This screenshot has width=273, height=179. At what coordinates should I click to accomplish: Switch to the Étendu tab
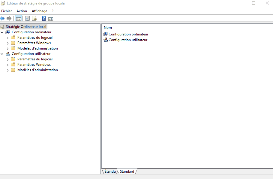(110, 171)
